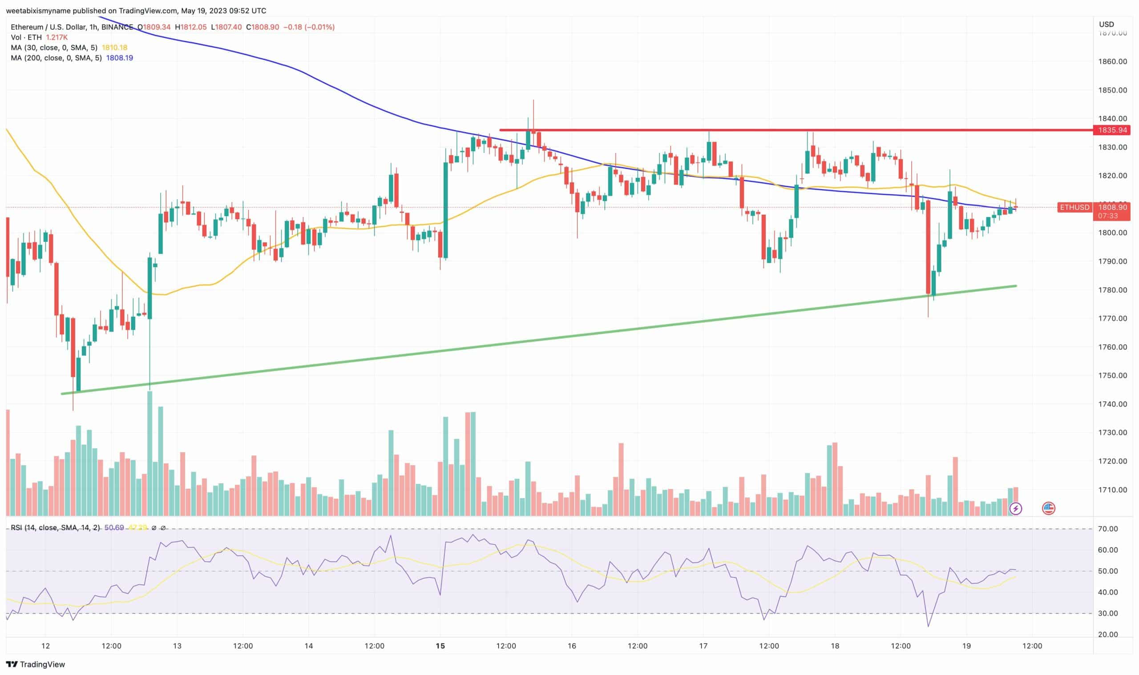1139x675 pixels.
Task: Click the 1710.00 price axis label
Action: point(1113,490)
